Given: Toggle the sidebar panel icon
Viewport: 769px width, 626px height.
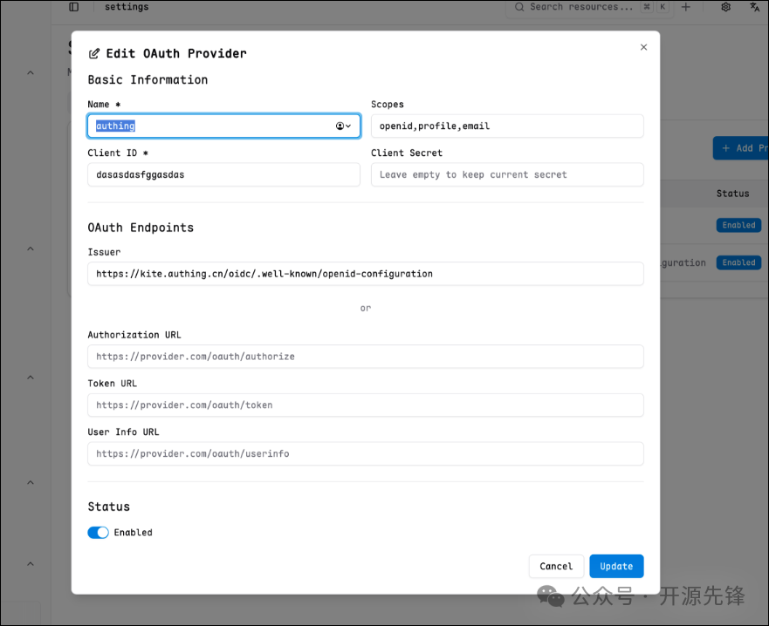Looking at the screenshot, I should coord(73,7).
